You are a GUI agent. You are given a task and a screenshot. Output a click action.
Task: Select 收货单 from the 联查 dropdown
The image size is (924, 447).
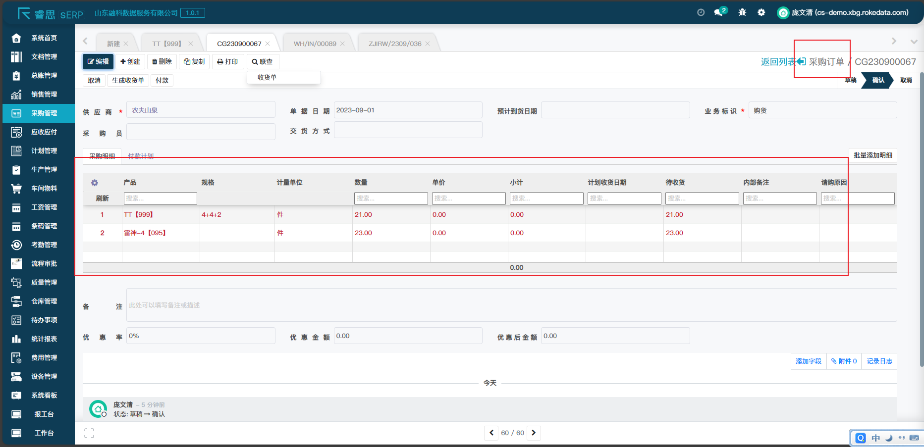tap(268, 78)
